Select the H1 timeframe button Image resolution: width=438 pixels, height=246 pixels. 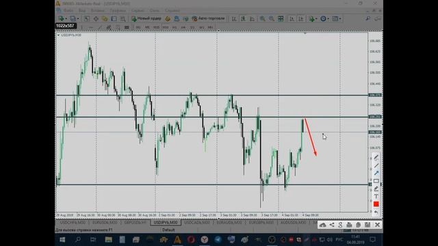tap(175, 27)
